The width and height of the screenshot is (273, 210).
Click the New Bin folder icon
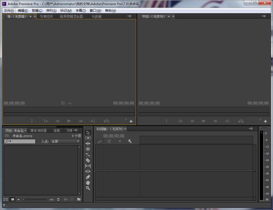79,199
